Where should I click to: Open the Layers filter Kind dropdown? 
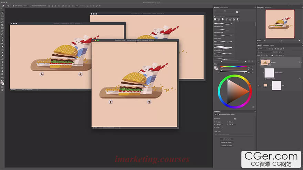point(262,49)
